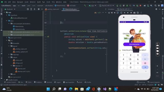Expand the drawable folder
Viewport: 164px width, 92px height.
click(9, 43)
